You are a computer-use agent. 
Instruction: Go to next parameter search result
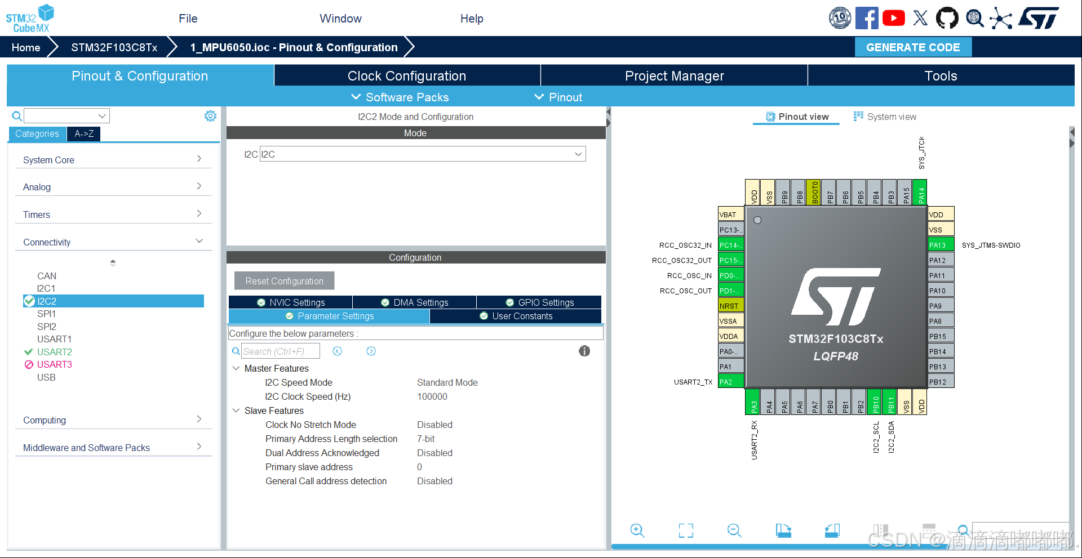pos(371,351)
